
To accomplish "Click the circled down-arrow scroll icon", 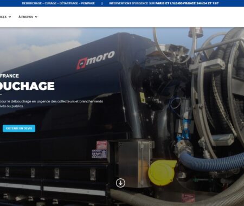I will coord(120,183).
